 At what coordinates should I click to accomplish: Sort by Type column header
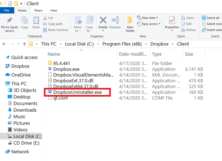157,54
